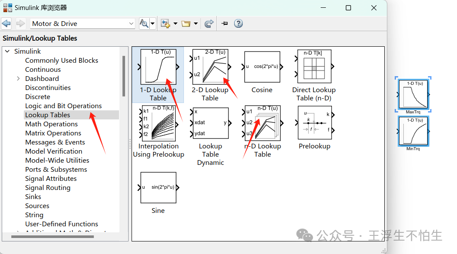Minimize the Simulink library browser window

tap(323, 8)
